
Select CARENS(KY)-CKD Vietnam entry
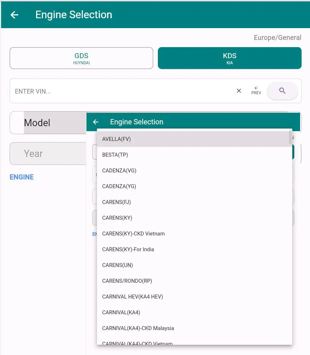point(194,234)
